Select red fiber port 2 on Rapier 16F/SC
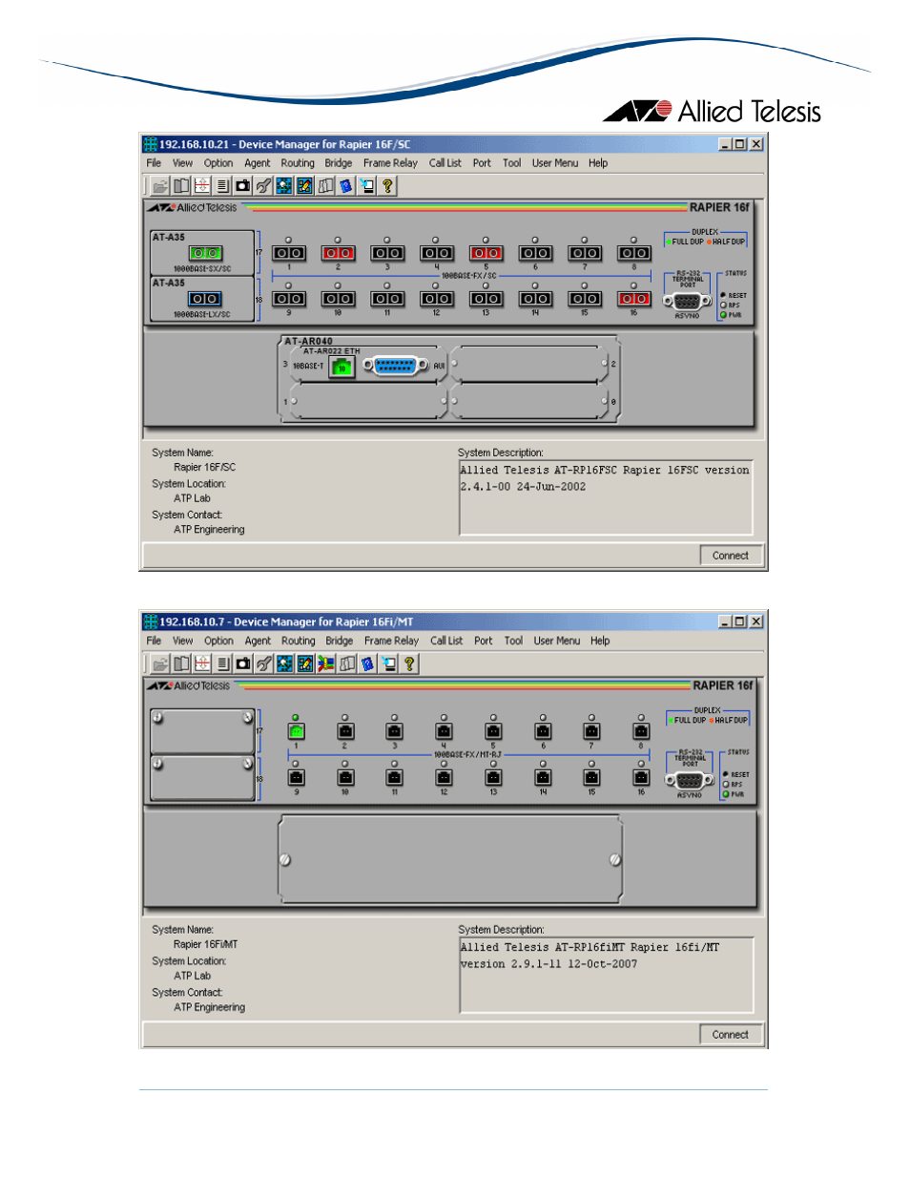910x1179 pixels. tap(338, 253)
